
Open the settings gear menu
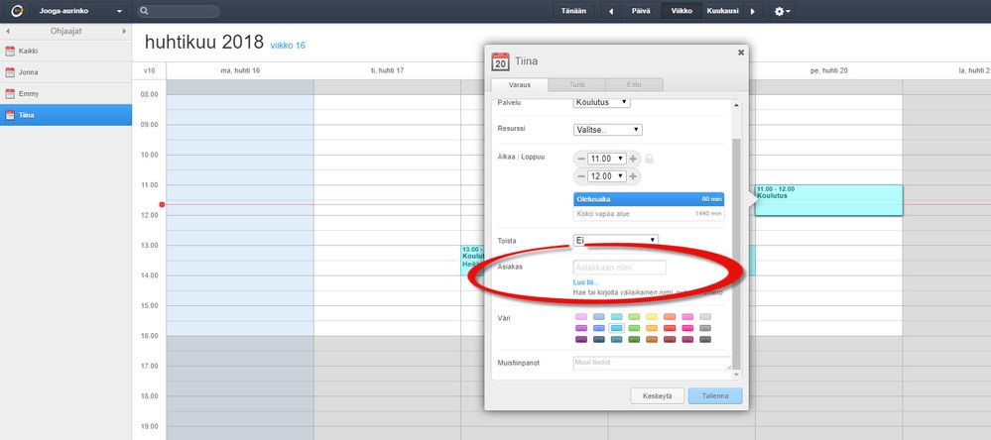[x=783, y=11]
